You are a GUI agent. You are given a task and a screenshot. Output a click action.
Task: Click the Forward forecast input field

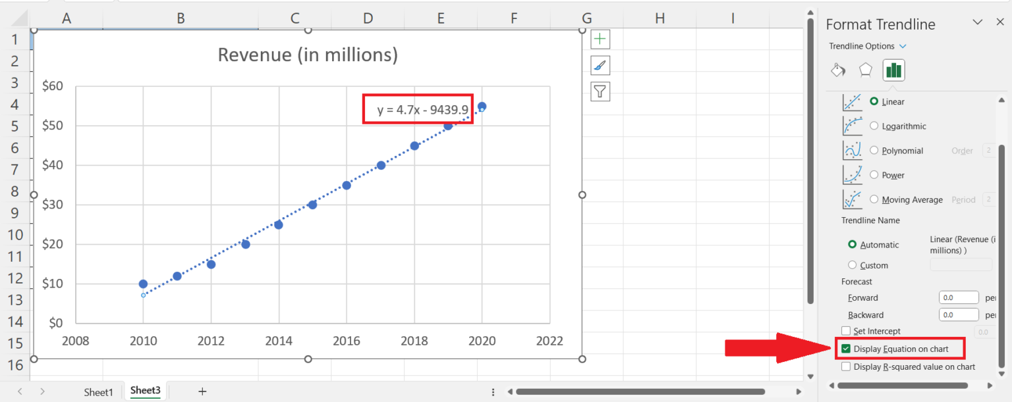(x=959, y=297)
